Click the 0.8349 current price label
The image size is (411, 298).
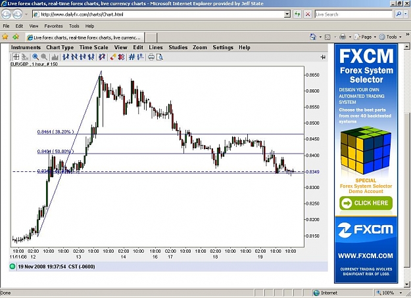(313, 171)
